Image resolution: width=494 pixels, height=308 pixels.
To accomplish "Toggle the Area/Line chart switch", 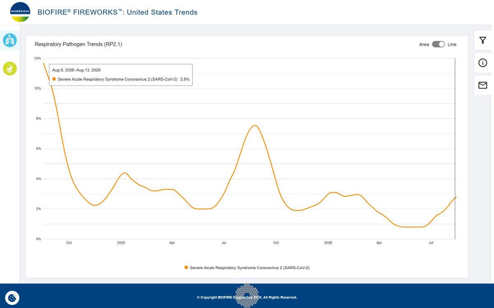I will 438,44.
